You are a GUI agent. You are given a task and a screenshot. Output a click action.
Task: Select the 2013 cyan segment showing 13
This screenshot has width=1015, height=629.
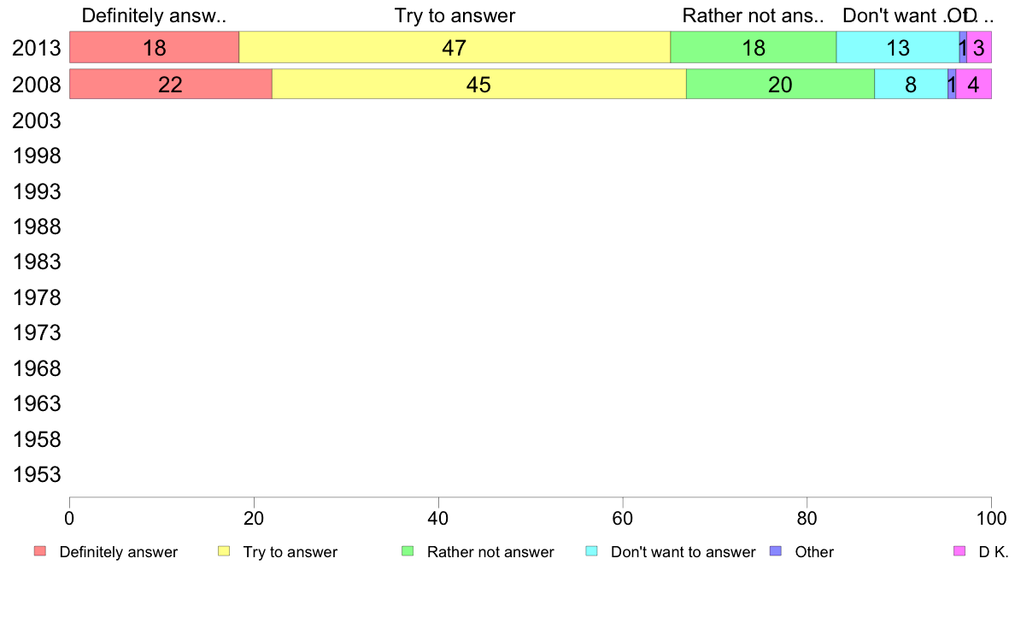(x=898, y=47)
